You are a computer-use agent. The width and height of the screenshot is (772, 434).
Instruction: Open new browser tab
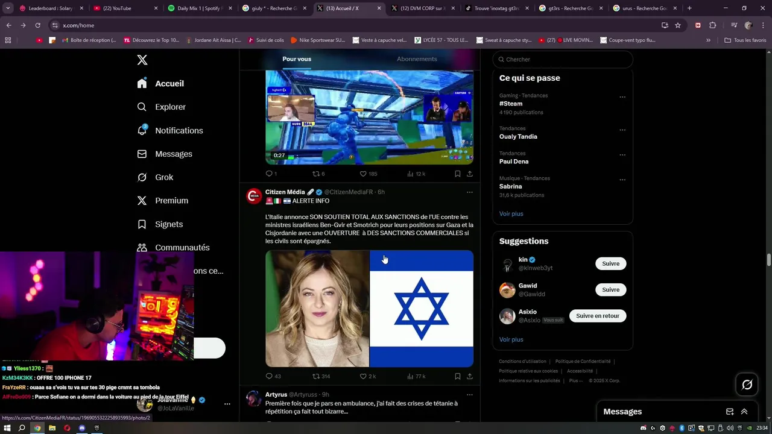point(689,8)
